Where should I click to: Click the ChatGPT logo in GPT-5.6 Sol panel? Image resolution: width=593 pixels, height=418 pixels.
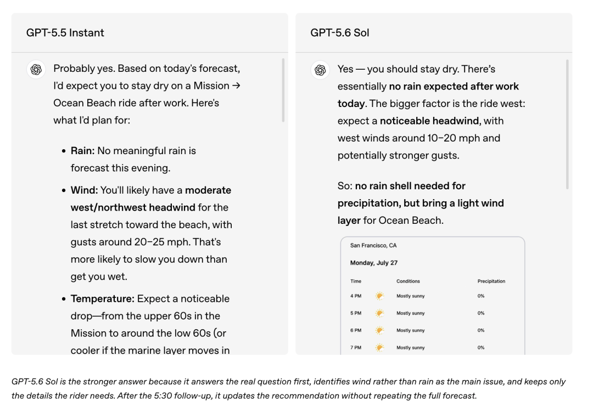coord(320,70)
